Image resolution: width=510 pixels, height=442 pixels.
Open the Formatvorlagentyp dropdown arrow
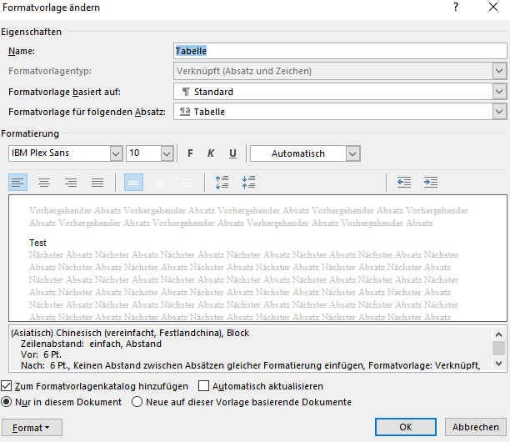pos(499,71)
